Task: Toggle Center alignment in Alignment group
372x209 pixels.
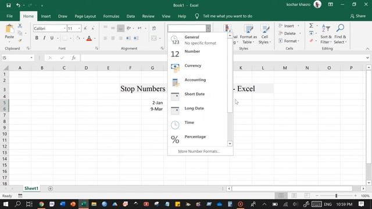Action: pos(113,38)
